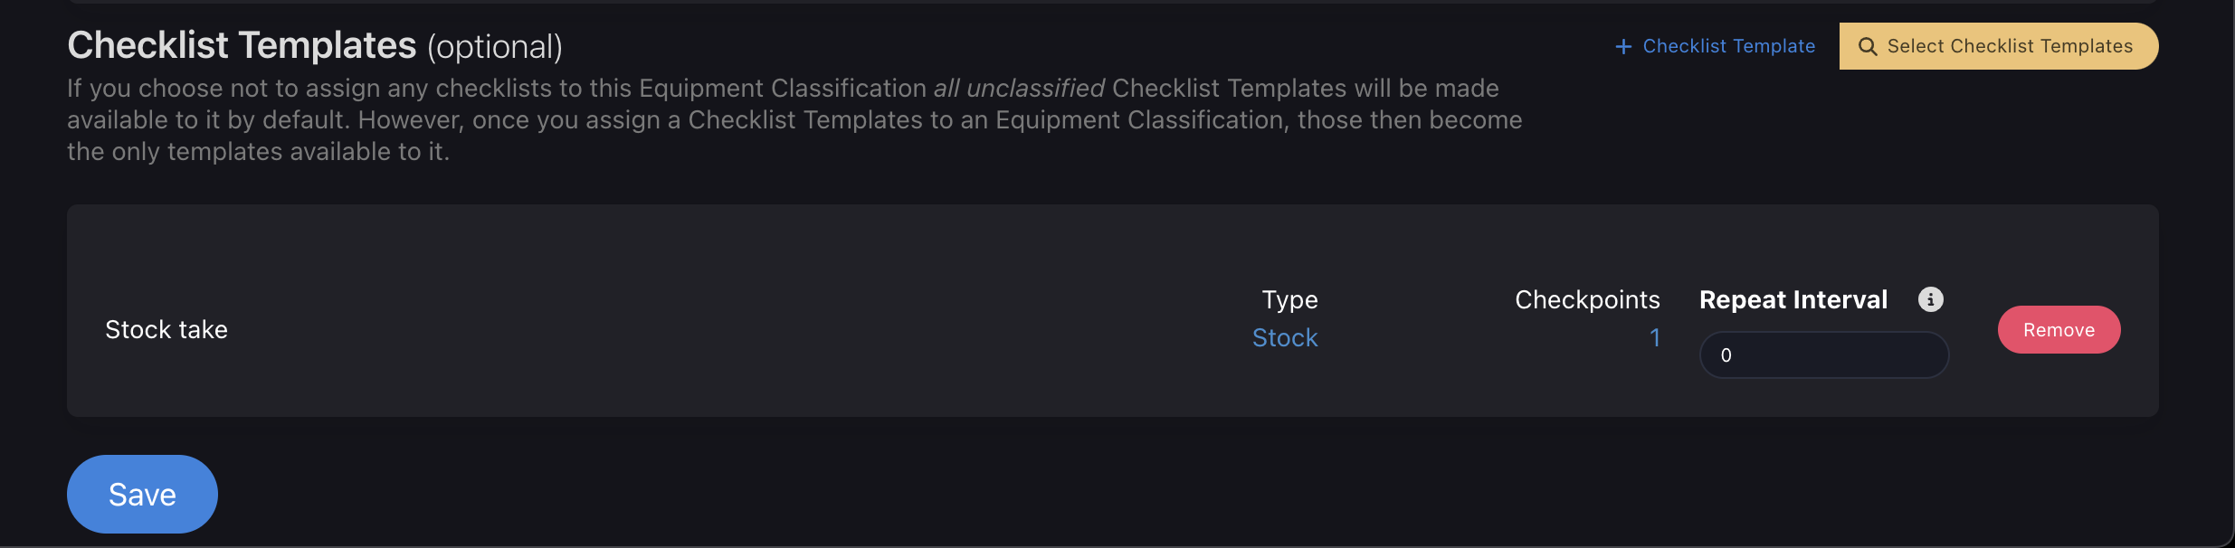Add a new Checklist Template via link

tap(1715, 46)
